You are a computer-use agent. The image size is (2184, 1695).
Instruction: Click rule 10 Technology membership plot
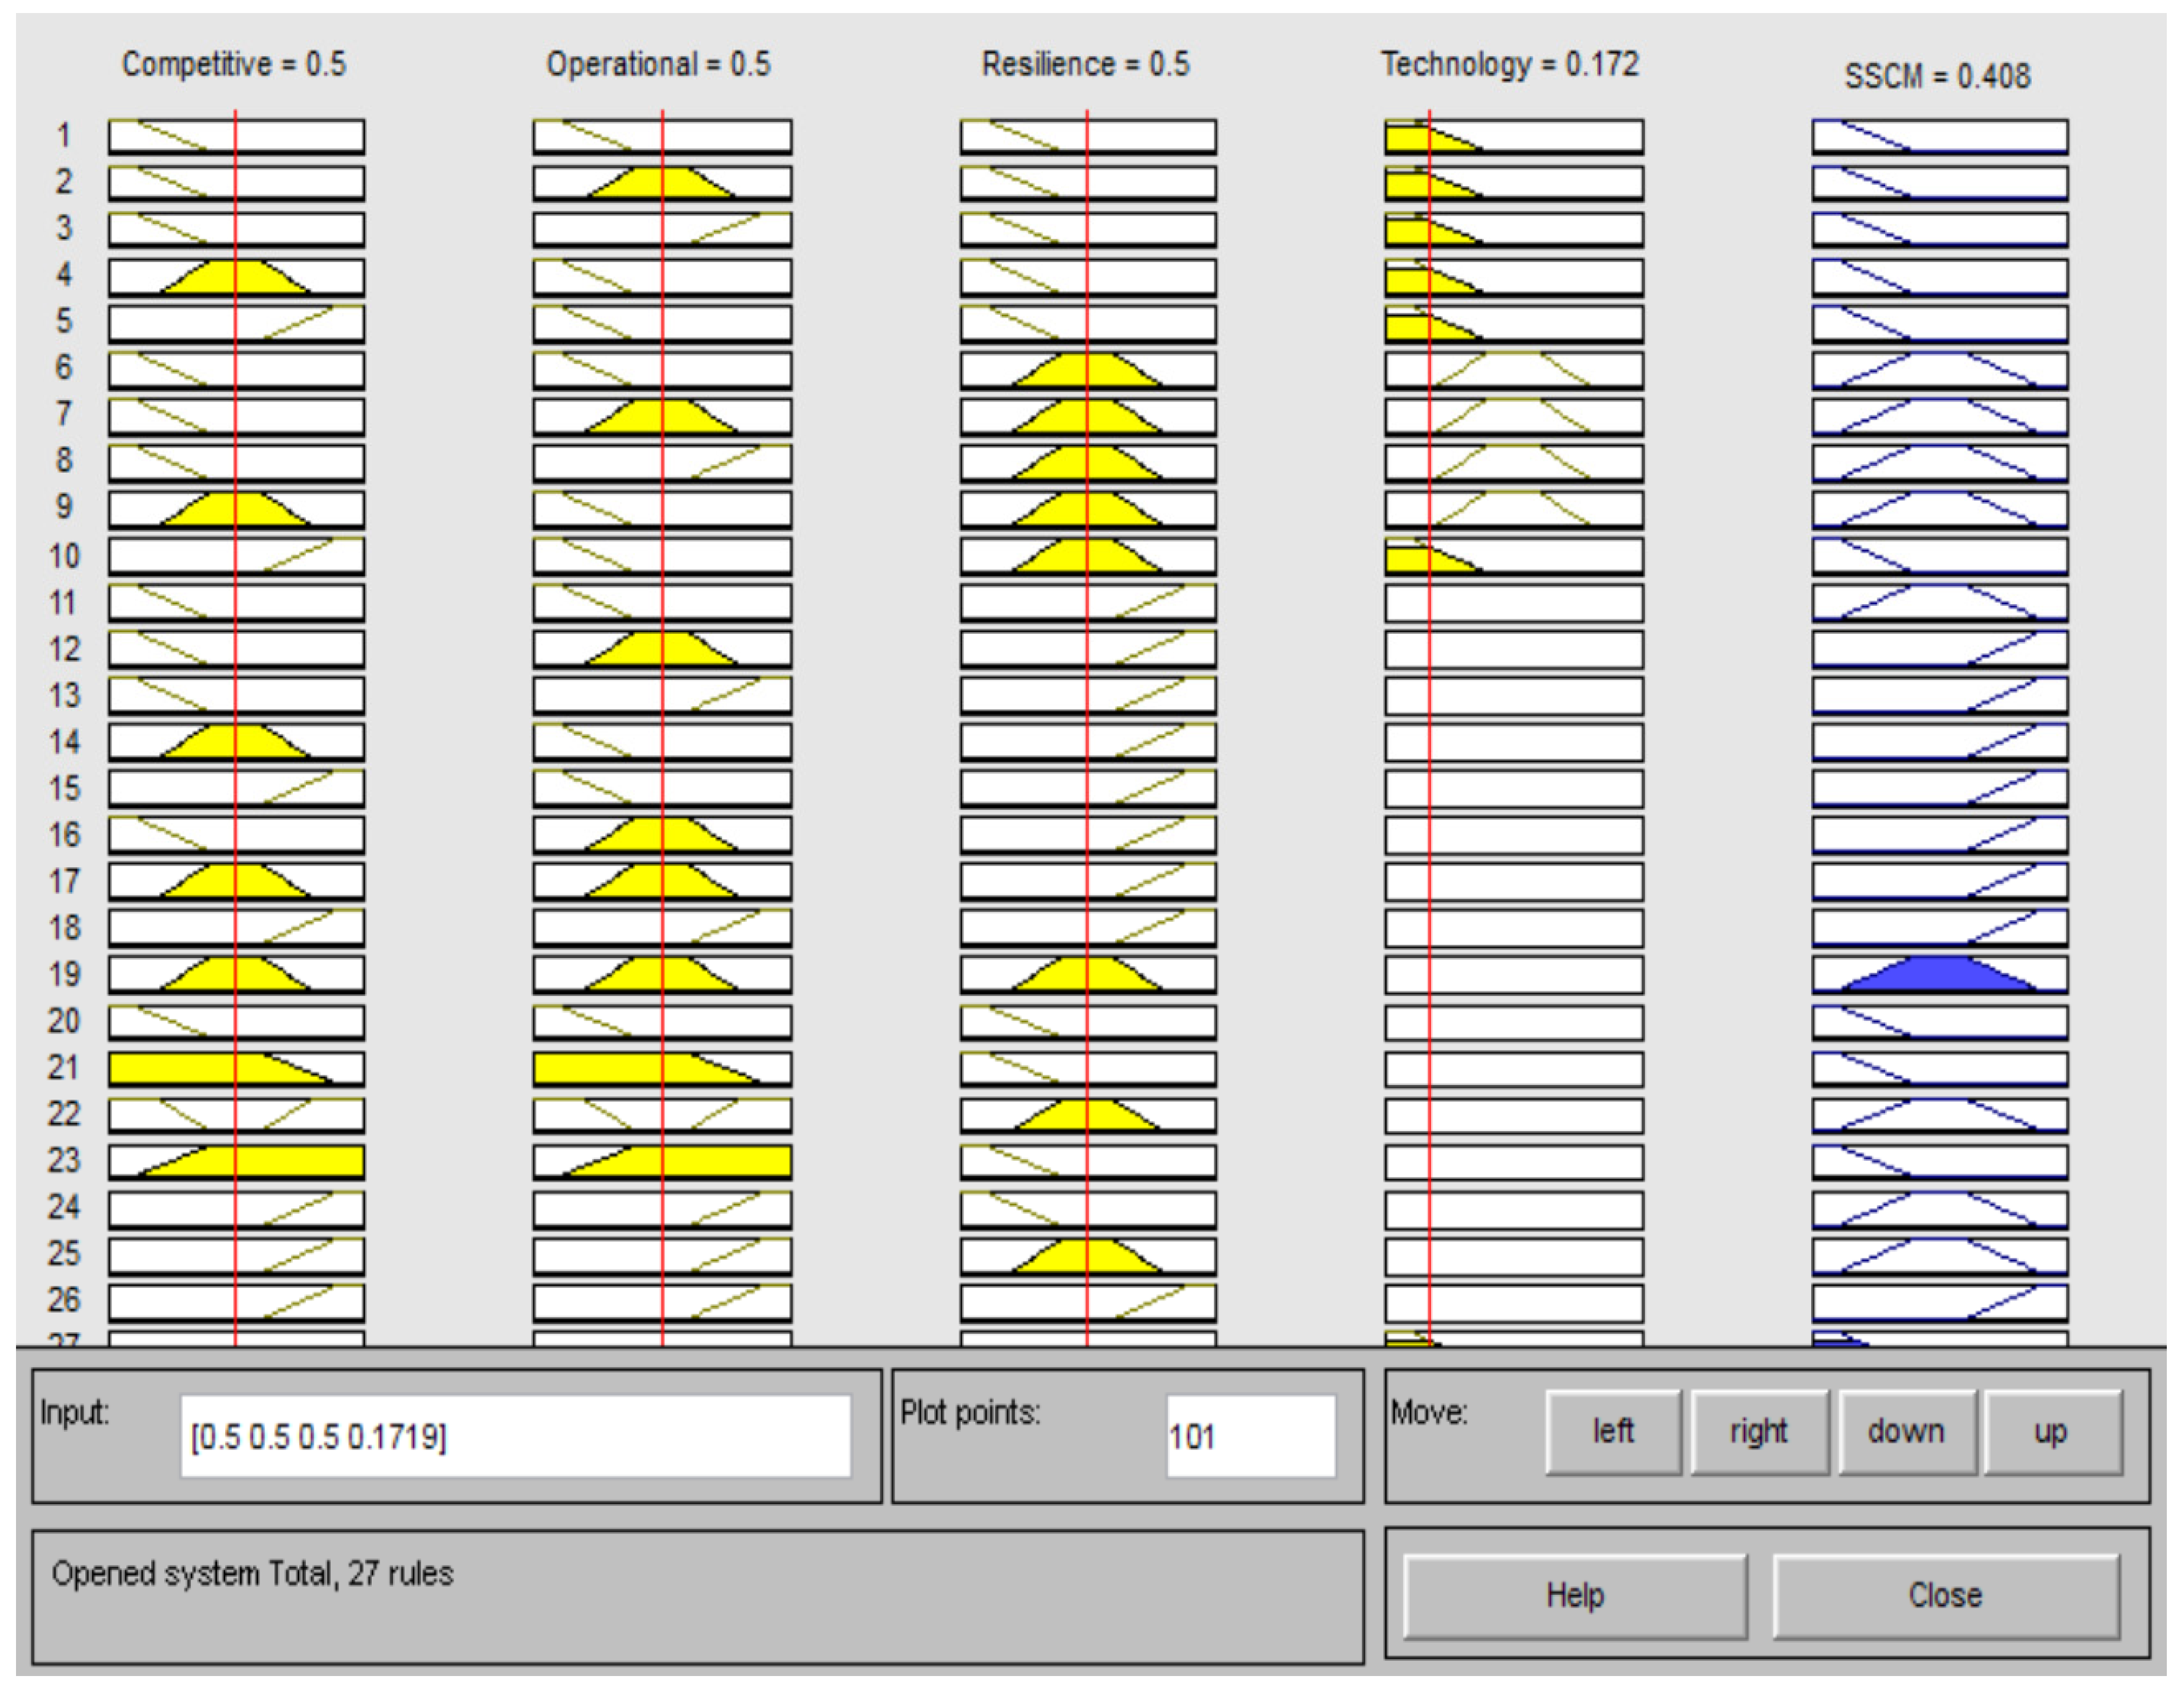1513,556
